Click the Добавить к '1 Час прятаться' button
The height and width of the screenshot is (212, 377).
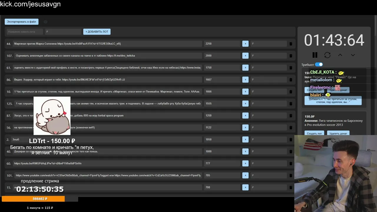333,101
